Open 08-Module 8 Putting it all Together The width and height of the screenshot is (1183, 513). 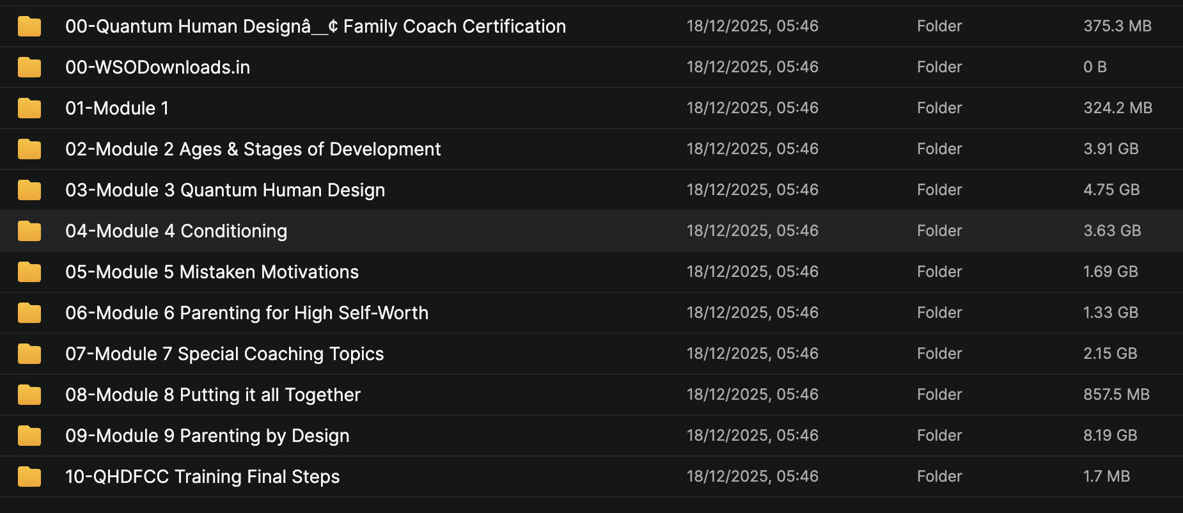213,395
